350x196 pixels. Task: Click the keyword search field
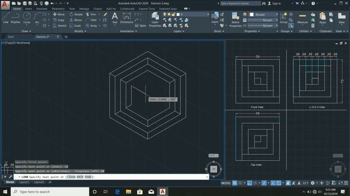click(x=241, y=3)
